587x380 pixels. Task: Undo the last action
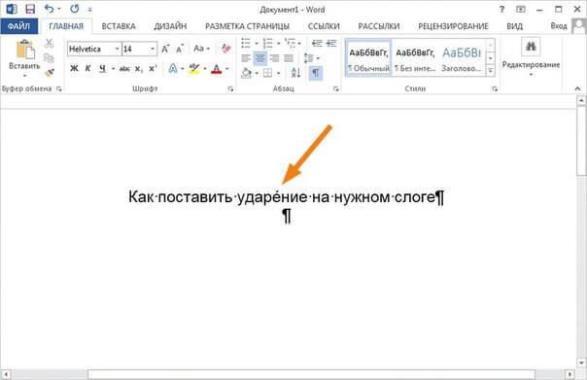pos(49,9)
